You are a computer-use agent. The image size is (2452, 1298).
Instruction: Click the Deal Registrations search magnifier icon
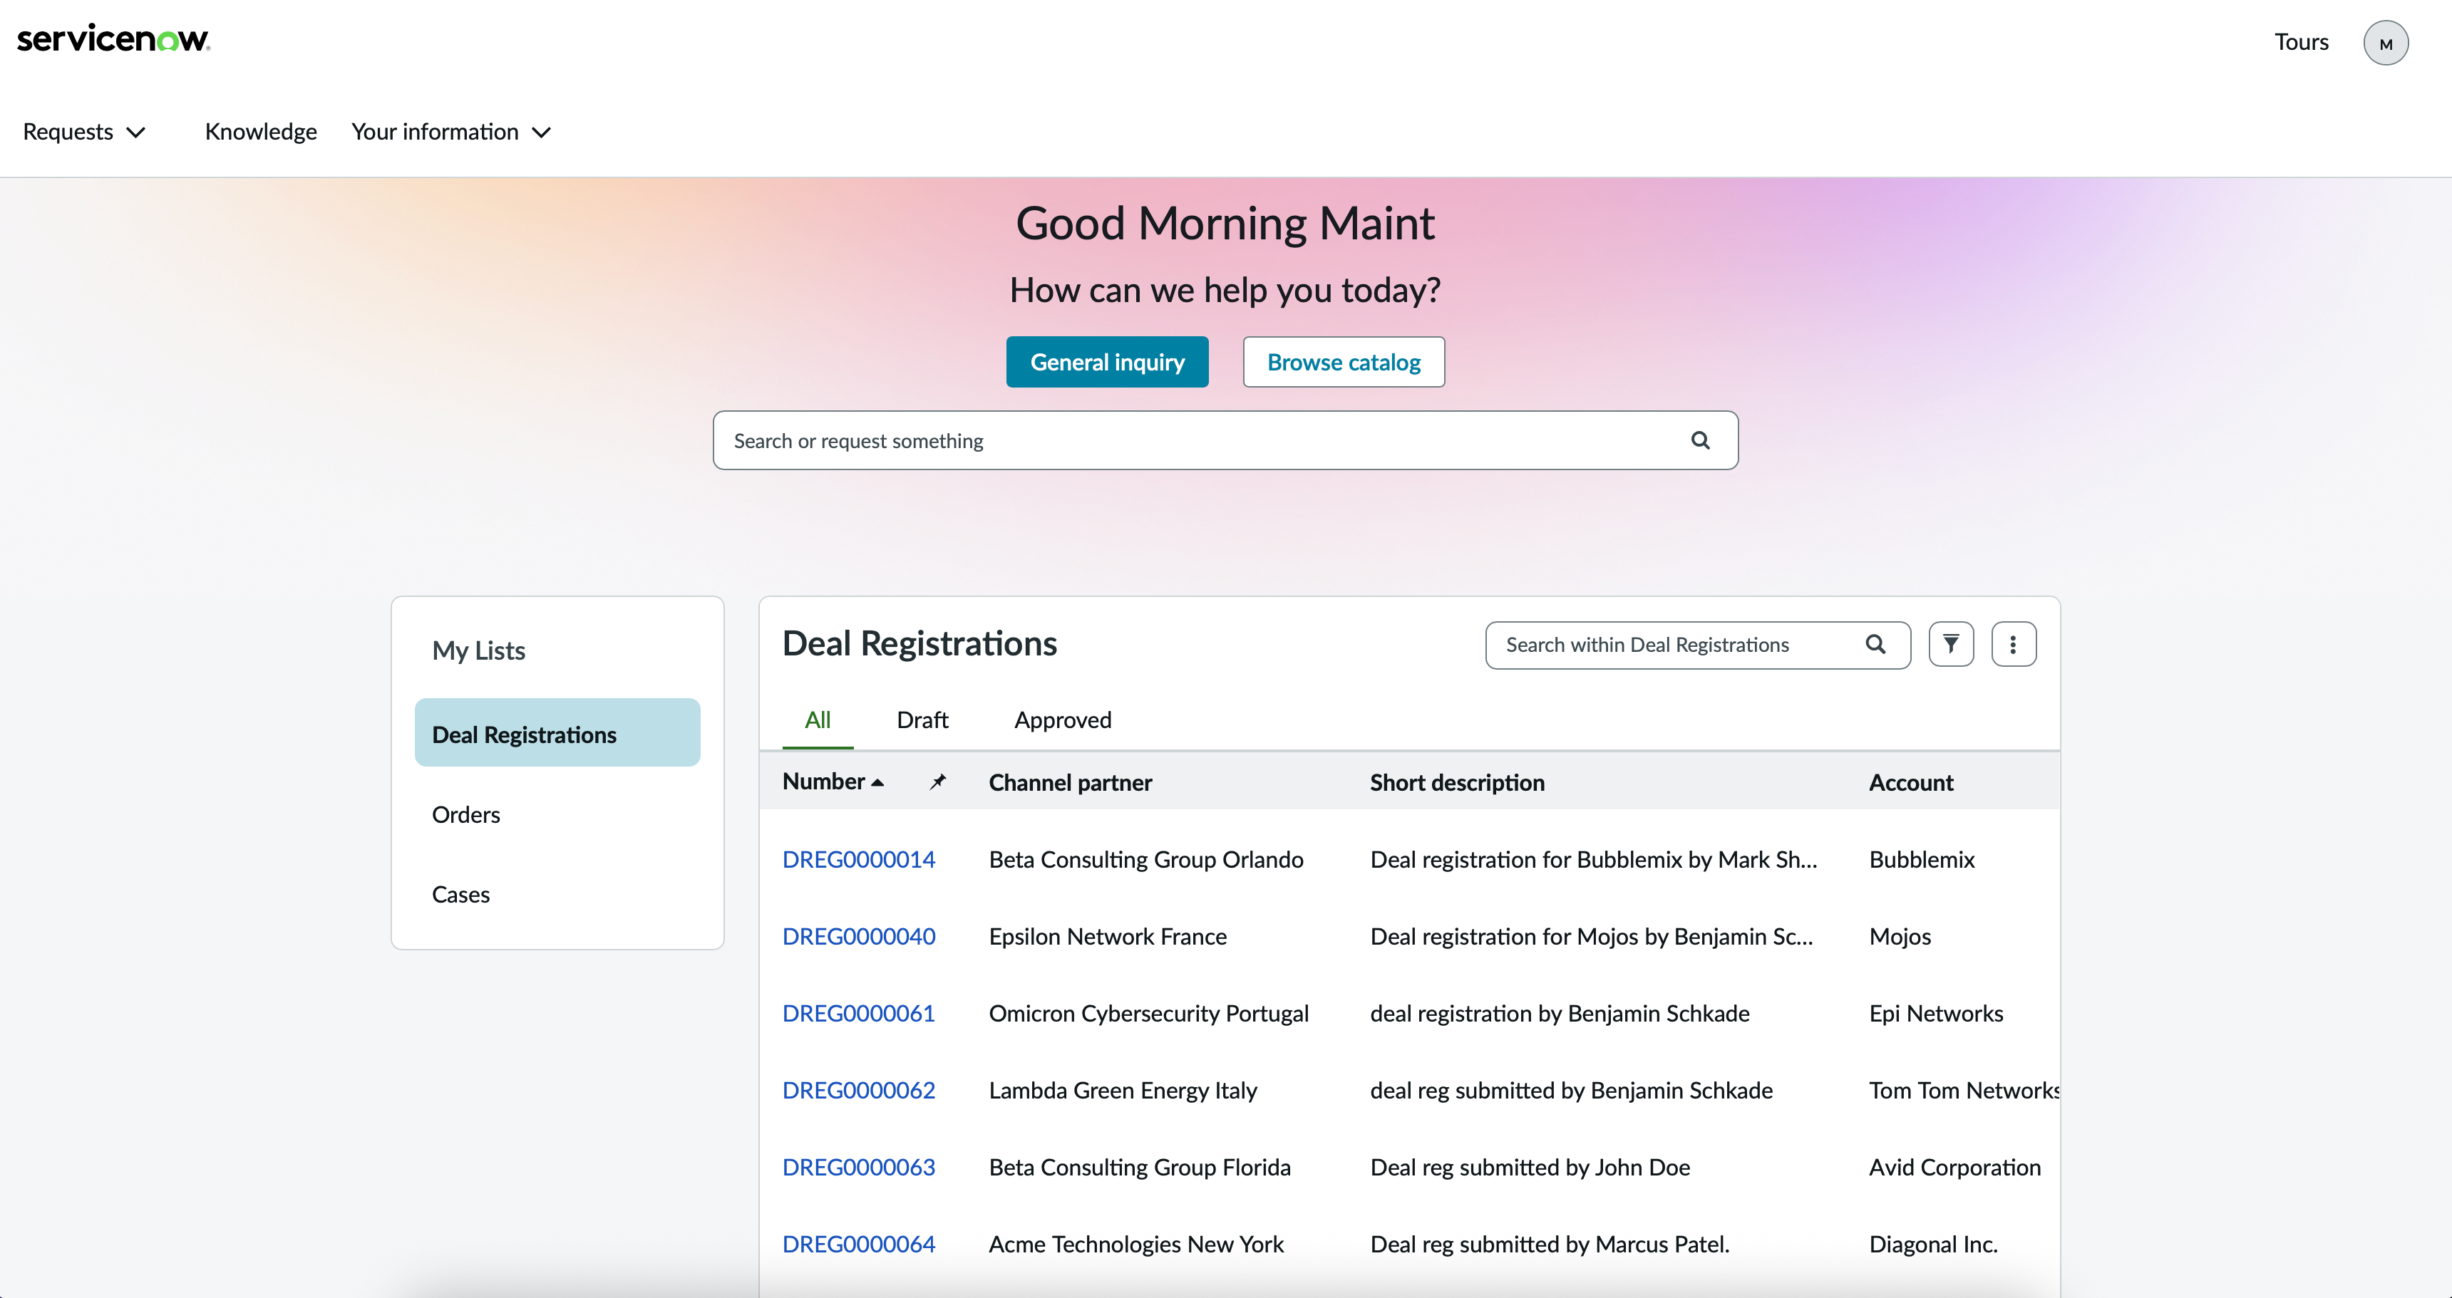tap(1875, 644)
